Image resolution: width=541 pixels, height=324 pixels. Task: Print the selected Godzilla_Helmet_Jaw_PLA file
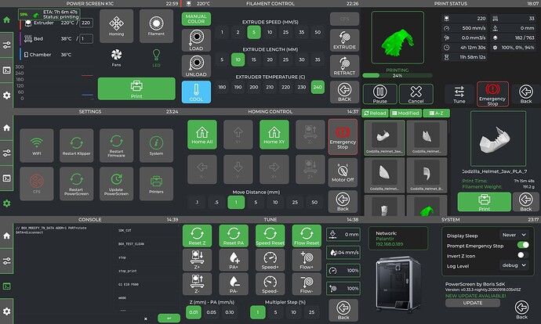coord(484,202)
